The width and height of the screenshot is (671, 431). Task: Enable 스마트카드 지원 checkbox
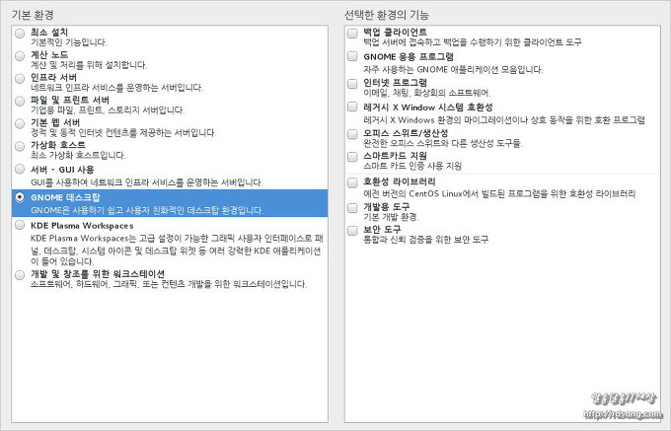pos(352,156)
